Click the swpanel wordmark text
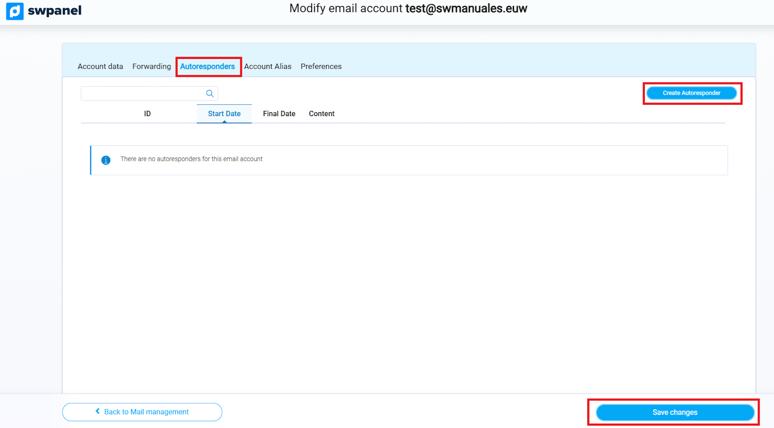The image size is (774, 428). tap(55, 11)
